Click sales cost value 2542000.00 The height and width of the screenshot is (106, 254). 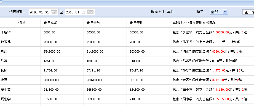click(52, 52)
